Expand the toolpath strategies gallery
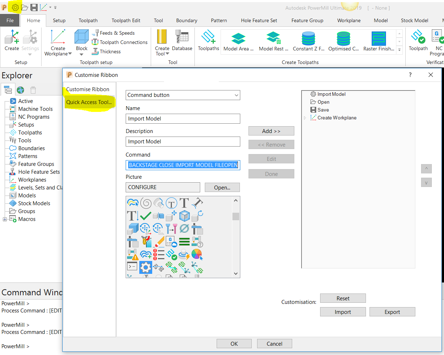444x355 pixels. coord(400,50)
